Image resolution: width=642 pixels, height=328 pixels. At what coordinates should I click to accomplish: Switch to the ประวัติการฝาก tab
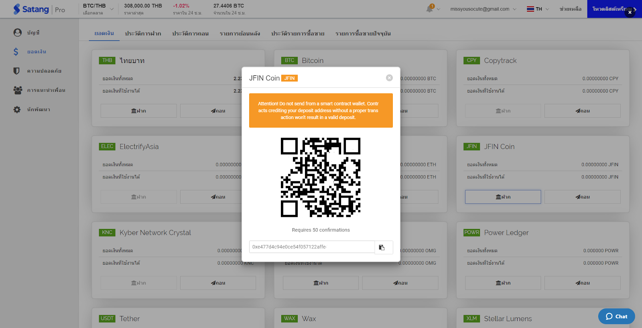pos(143,33)
